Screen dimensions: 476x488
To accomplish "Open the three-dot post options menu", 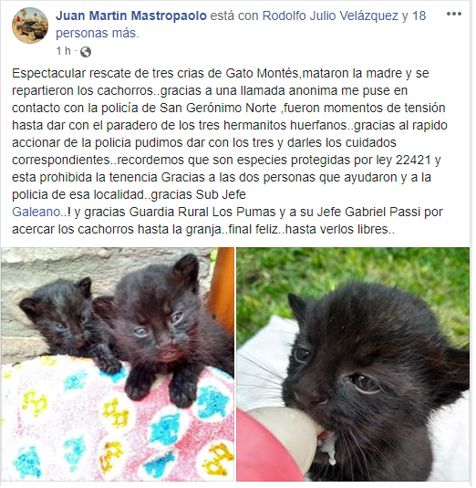I will pyautogui.click(x=453, y=14).
